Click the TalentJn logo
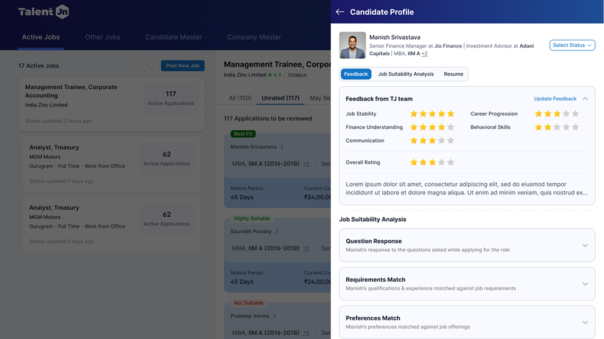Screen dimensions: 604x339 coord(44,12)
